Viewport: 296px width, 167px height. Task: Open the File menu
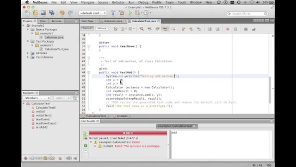tap(54, 2)
